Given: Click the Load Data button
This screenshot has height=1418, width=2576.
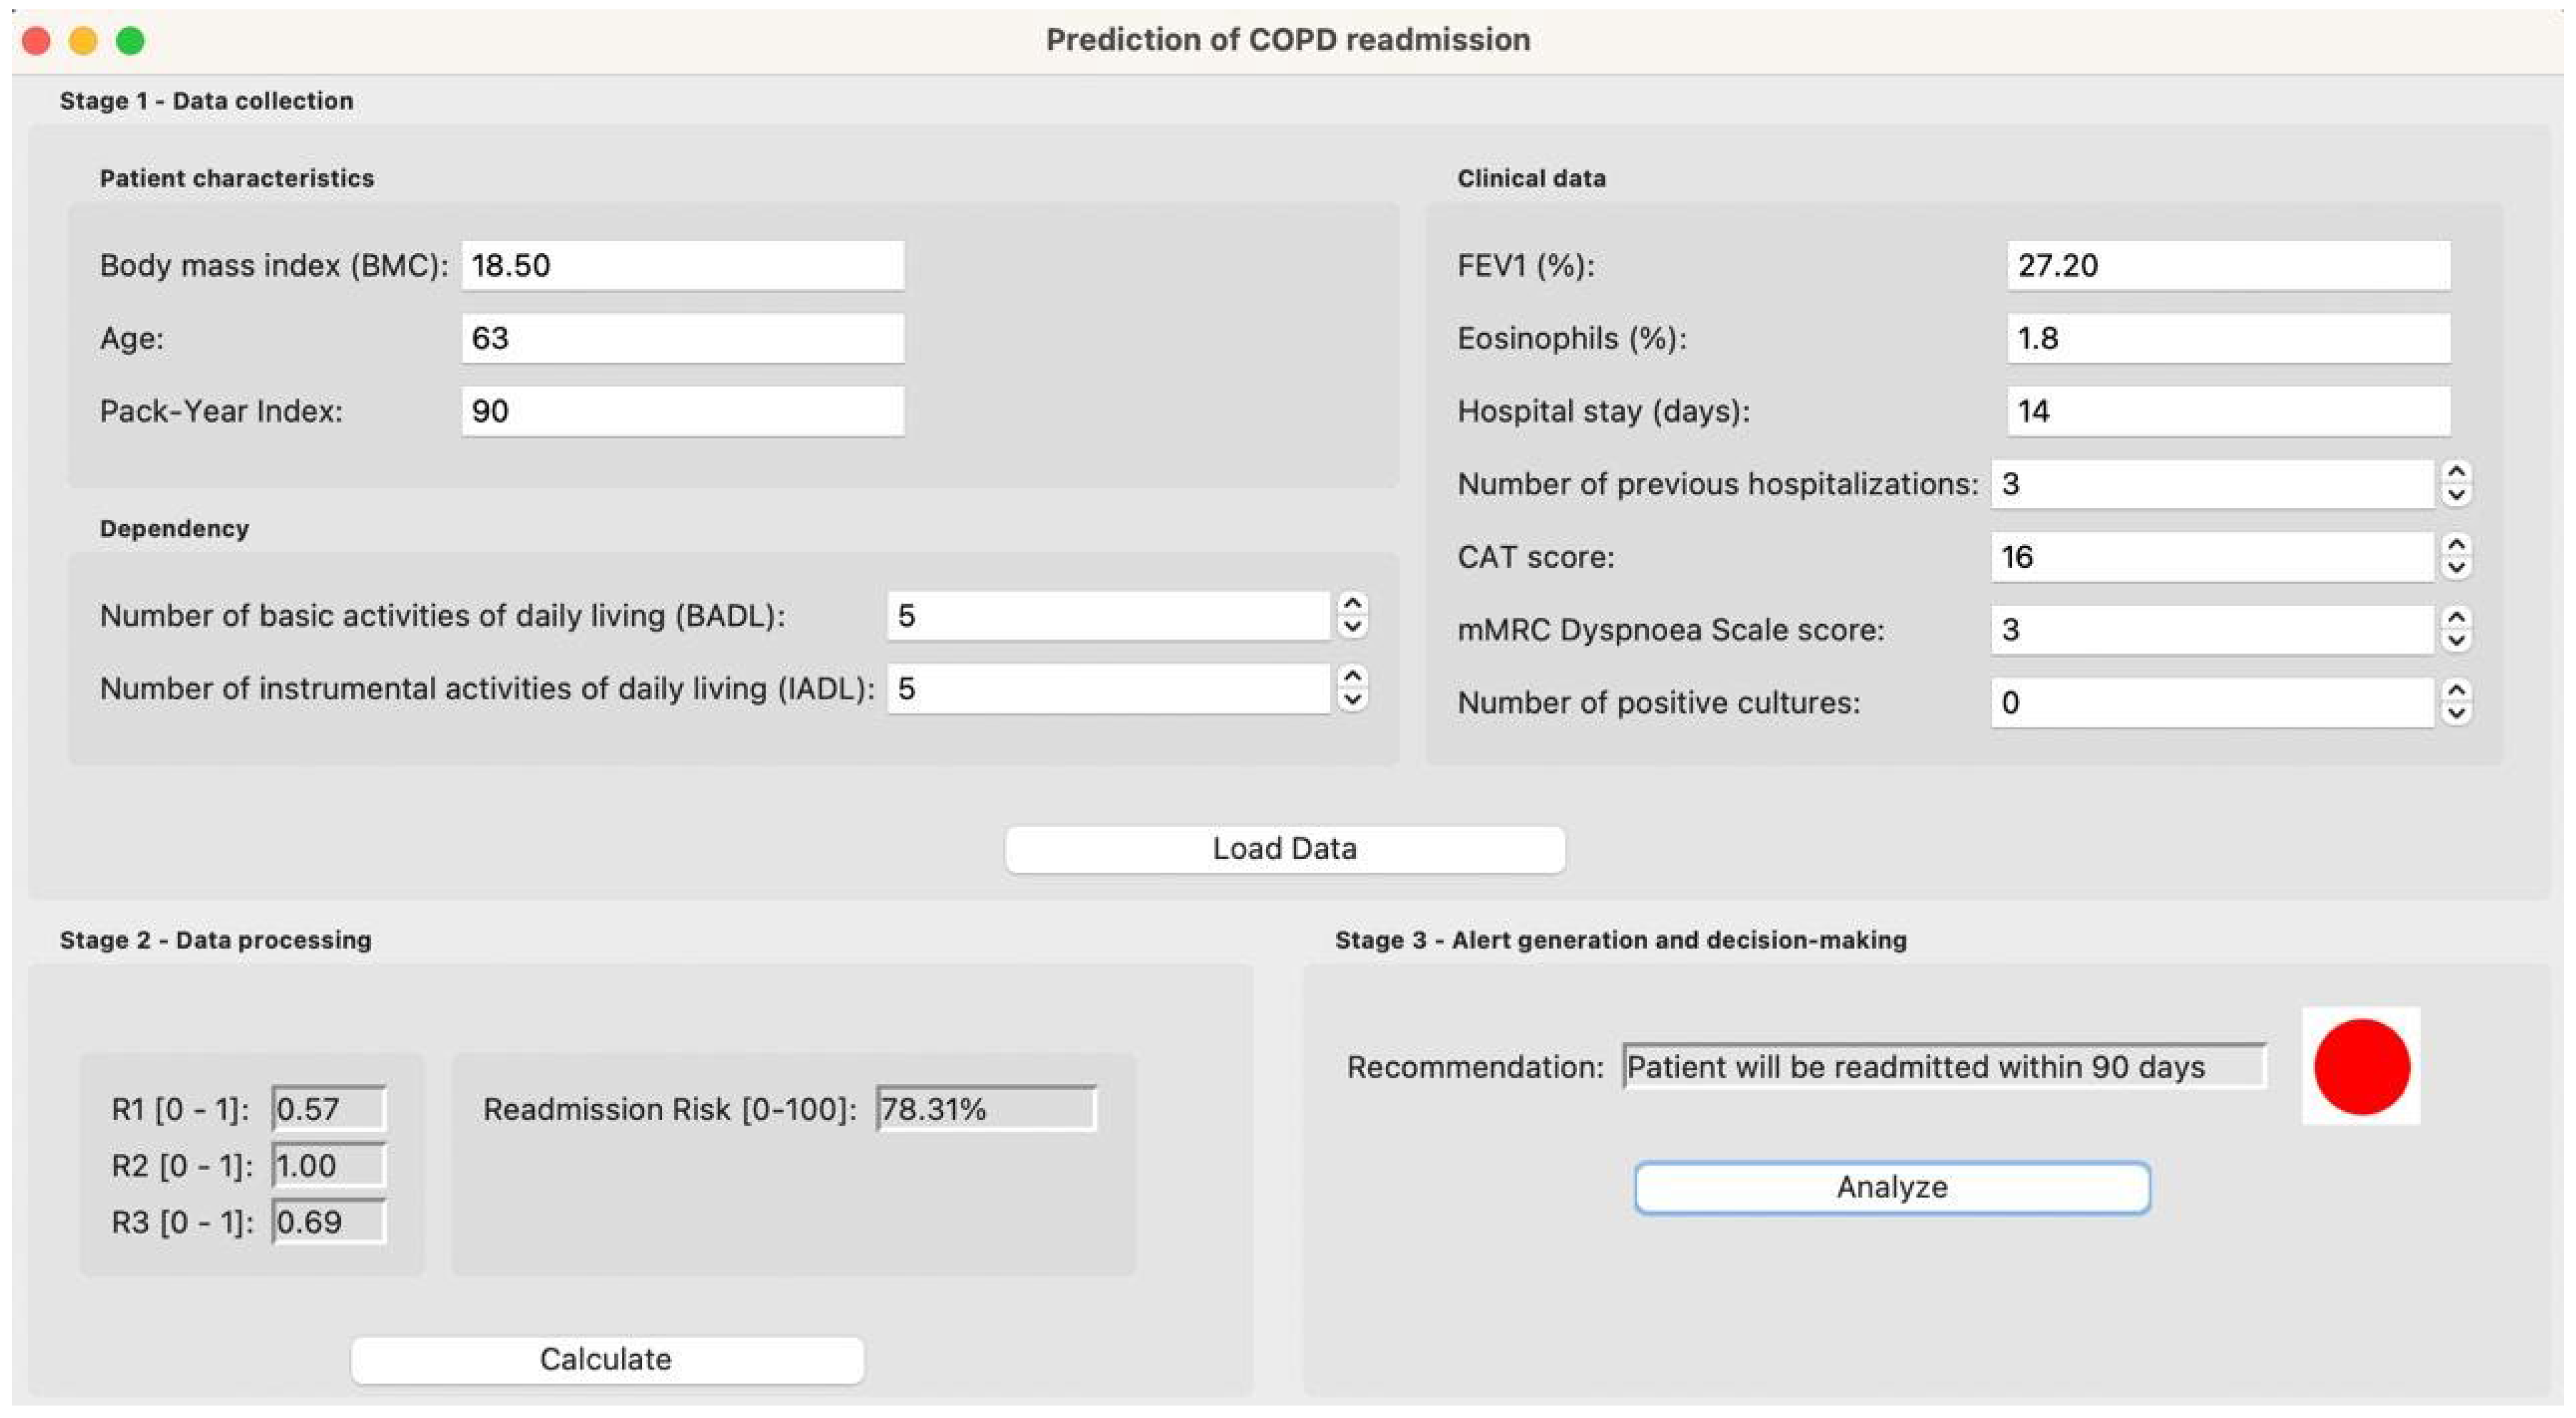Looking at the screenshot, I should tap(1284, 849).
